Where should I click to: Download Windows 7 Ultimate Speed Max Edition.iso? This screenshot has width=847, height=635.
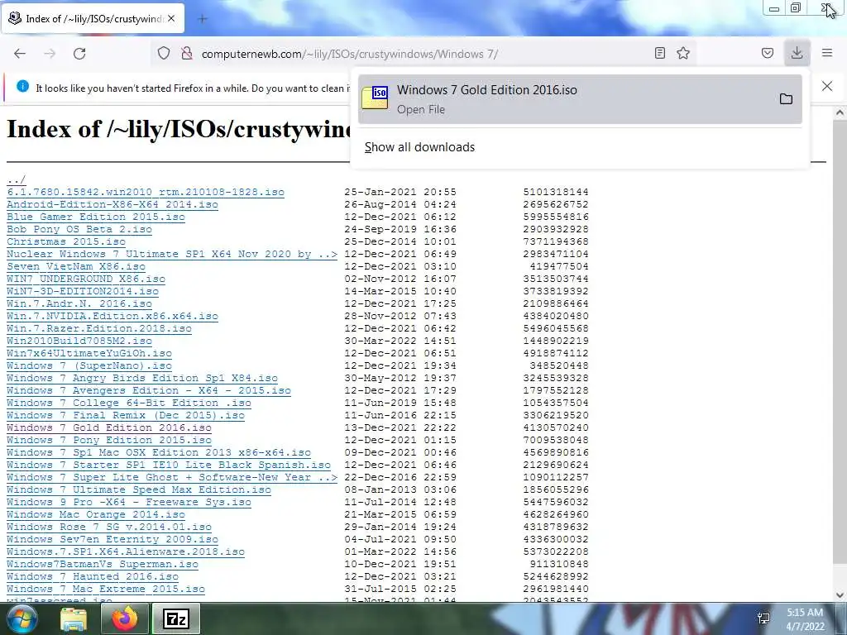click(139, 490)
